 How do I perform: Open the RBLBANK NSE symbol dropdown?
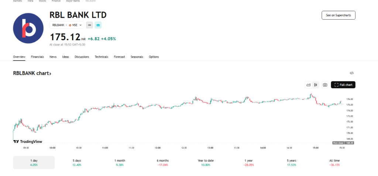point(67,25)
